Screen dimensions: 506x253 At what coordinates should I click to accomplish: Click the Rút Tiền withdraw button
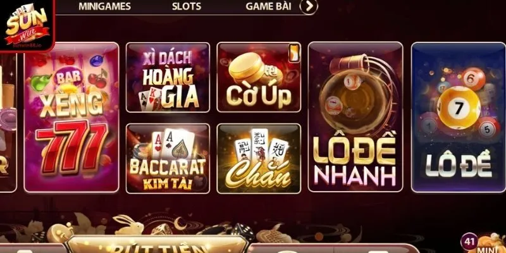pyautogui.click(x=157, y=245)
